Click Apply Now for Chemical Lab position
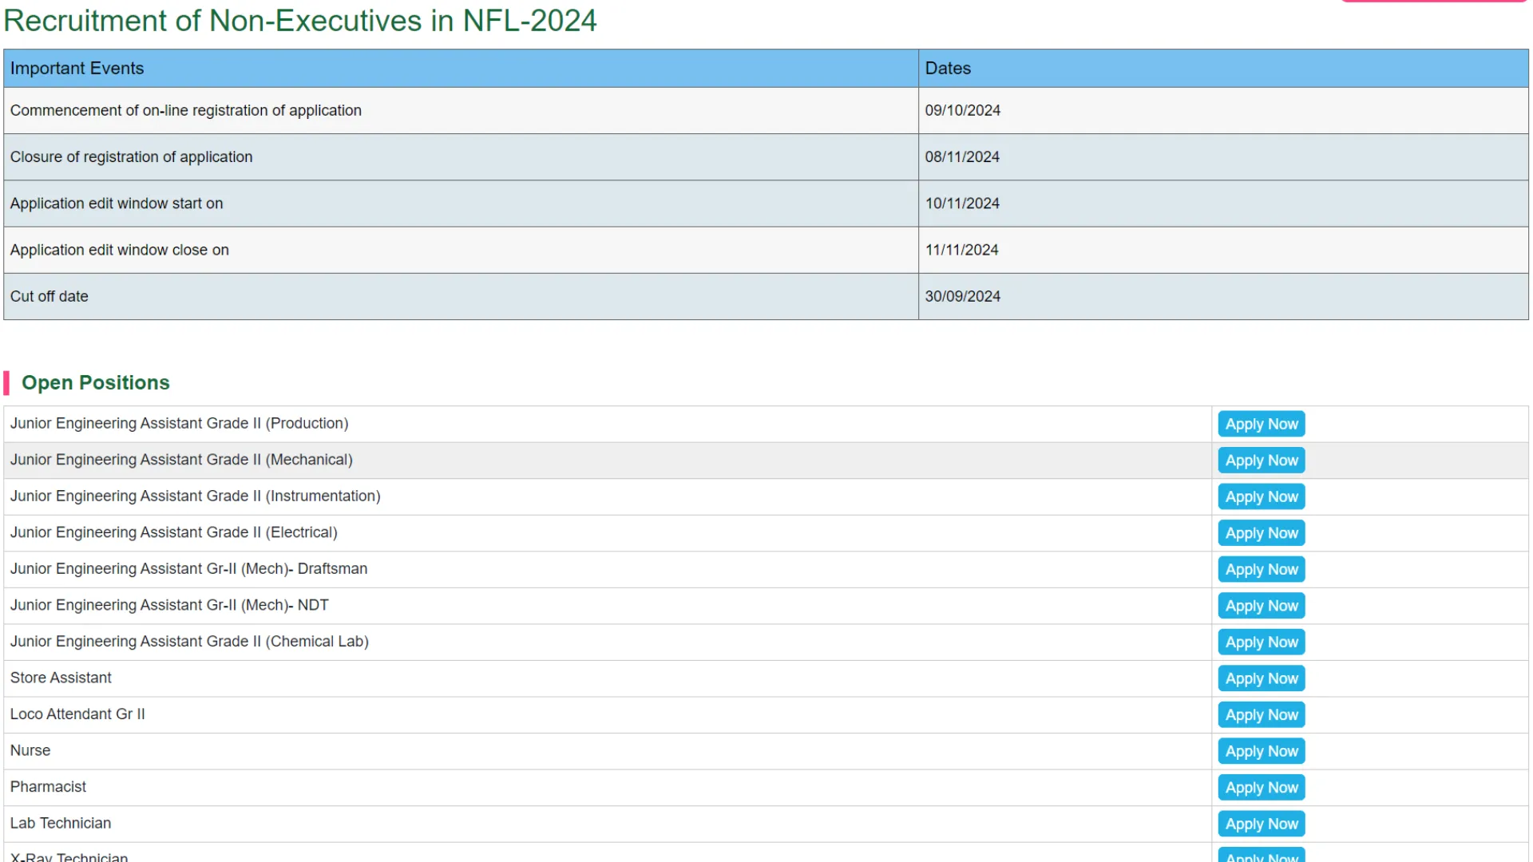The image size is (1533, 862). [1262, 642]
